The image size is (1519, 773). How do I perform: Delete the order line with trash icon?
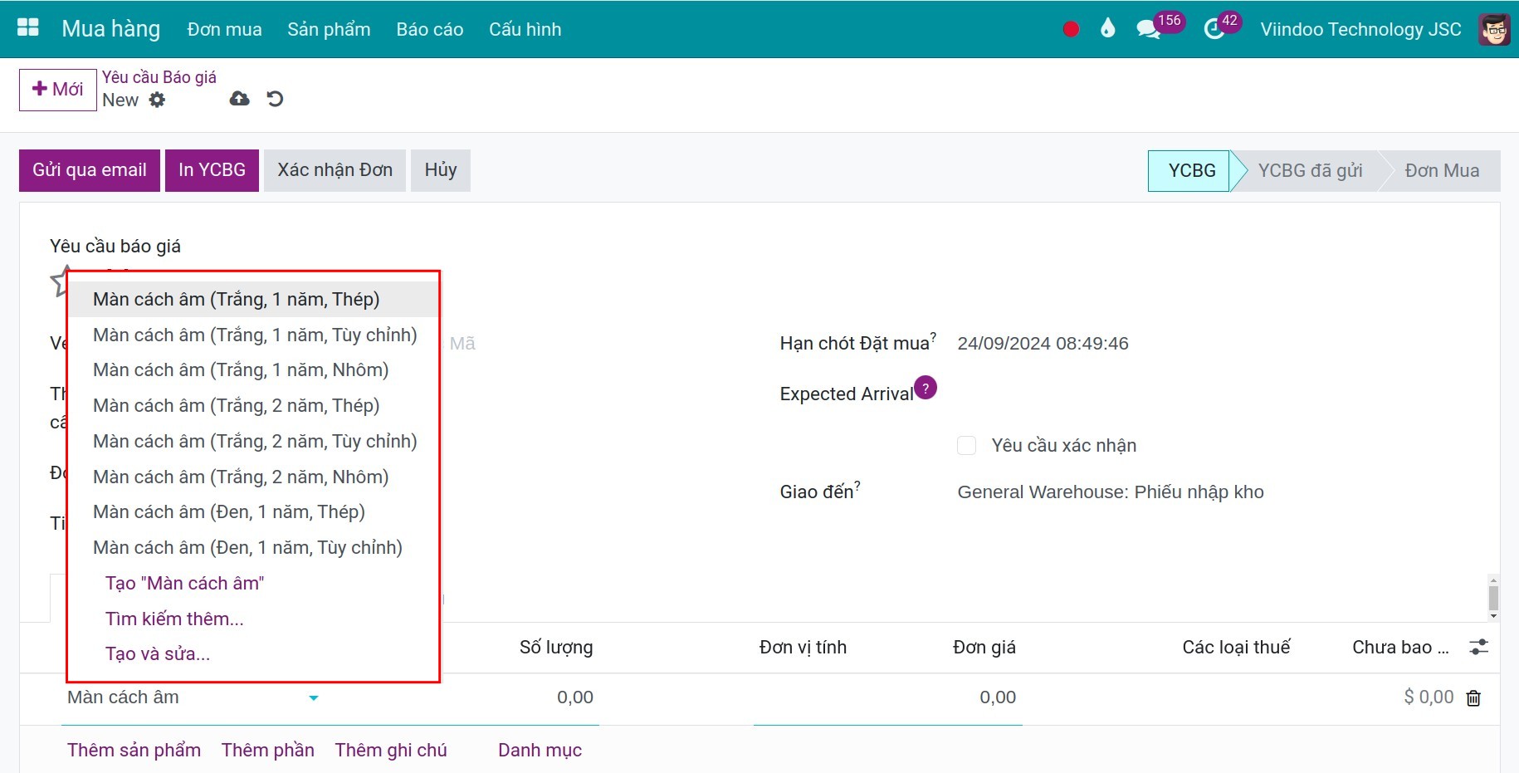(x=1473, y=698)
